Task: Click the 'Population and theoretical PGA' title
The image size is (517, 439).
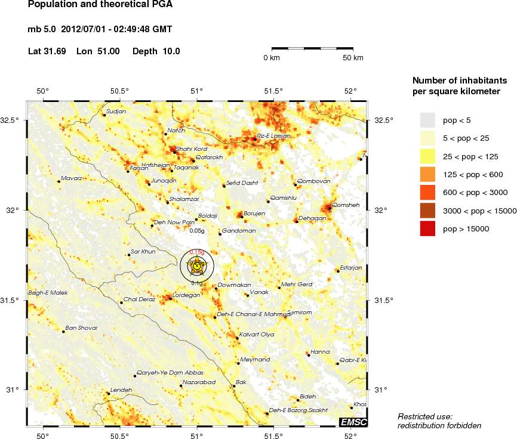Action: pos(100,4)
